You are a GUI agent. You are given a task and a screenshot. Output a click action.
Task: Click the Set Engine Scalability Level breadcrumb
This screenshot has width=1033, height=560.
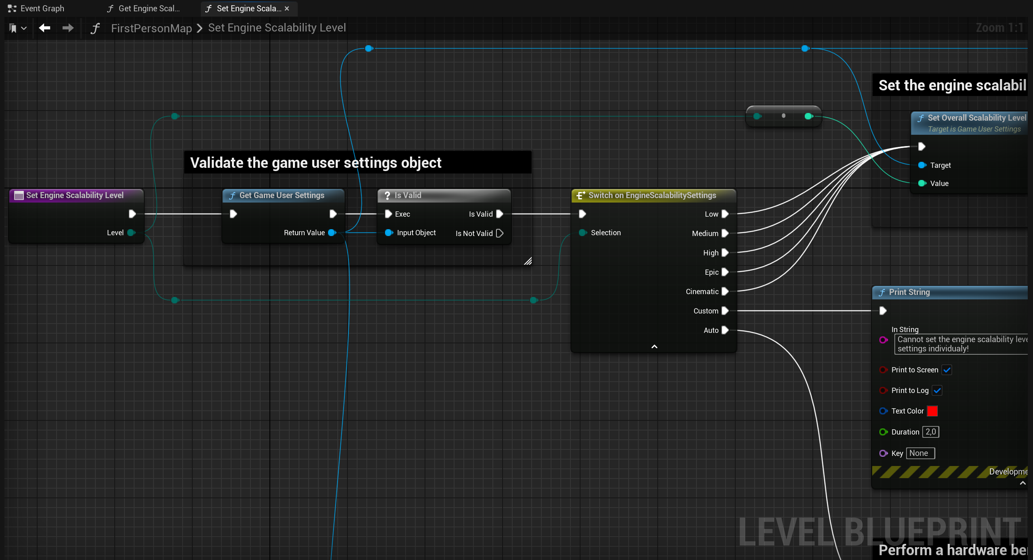[277, 28]
